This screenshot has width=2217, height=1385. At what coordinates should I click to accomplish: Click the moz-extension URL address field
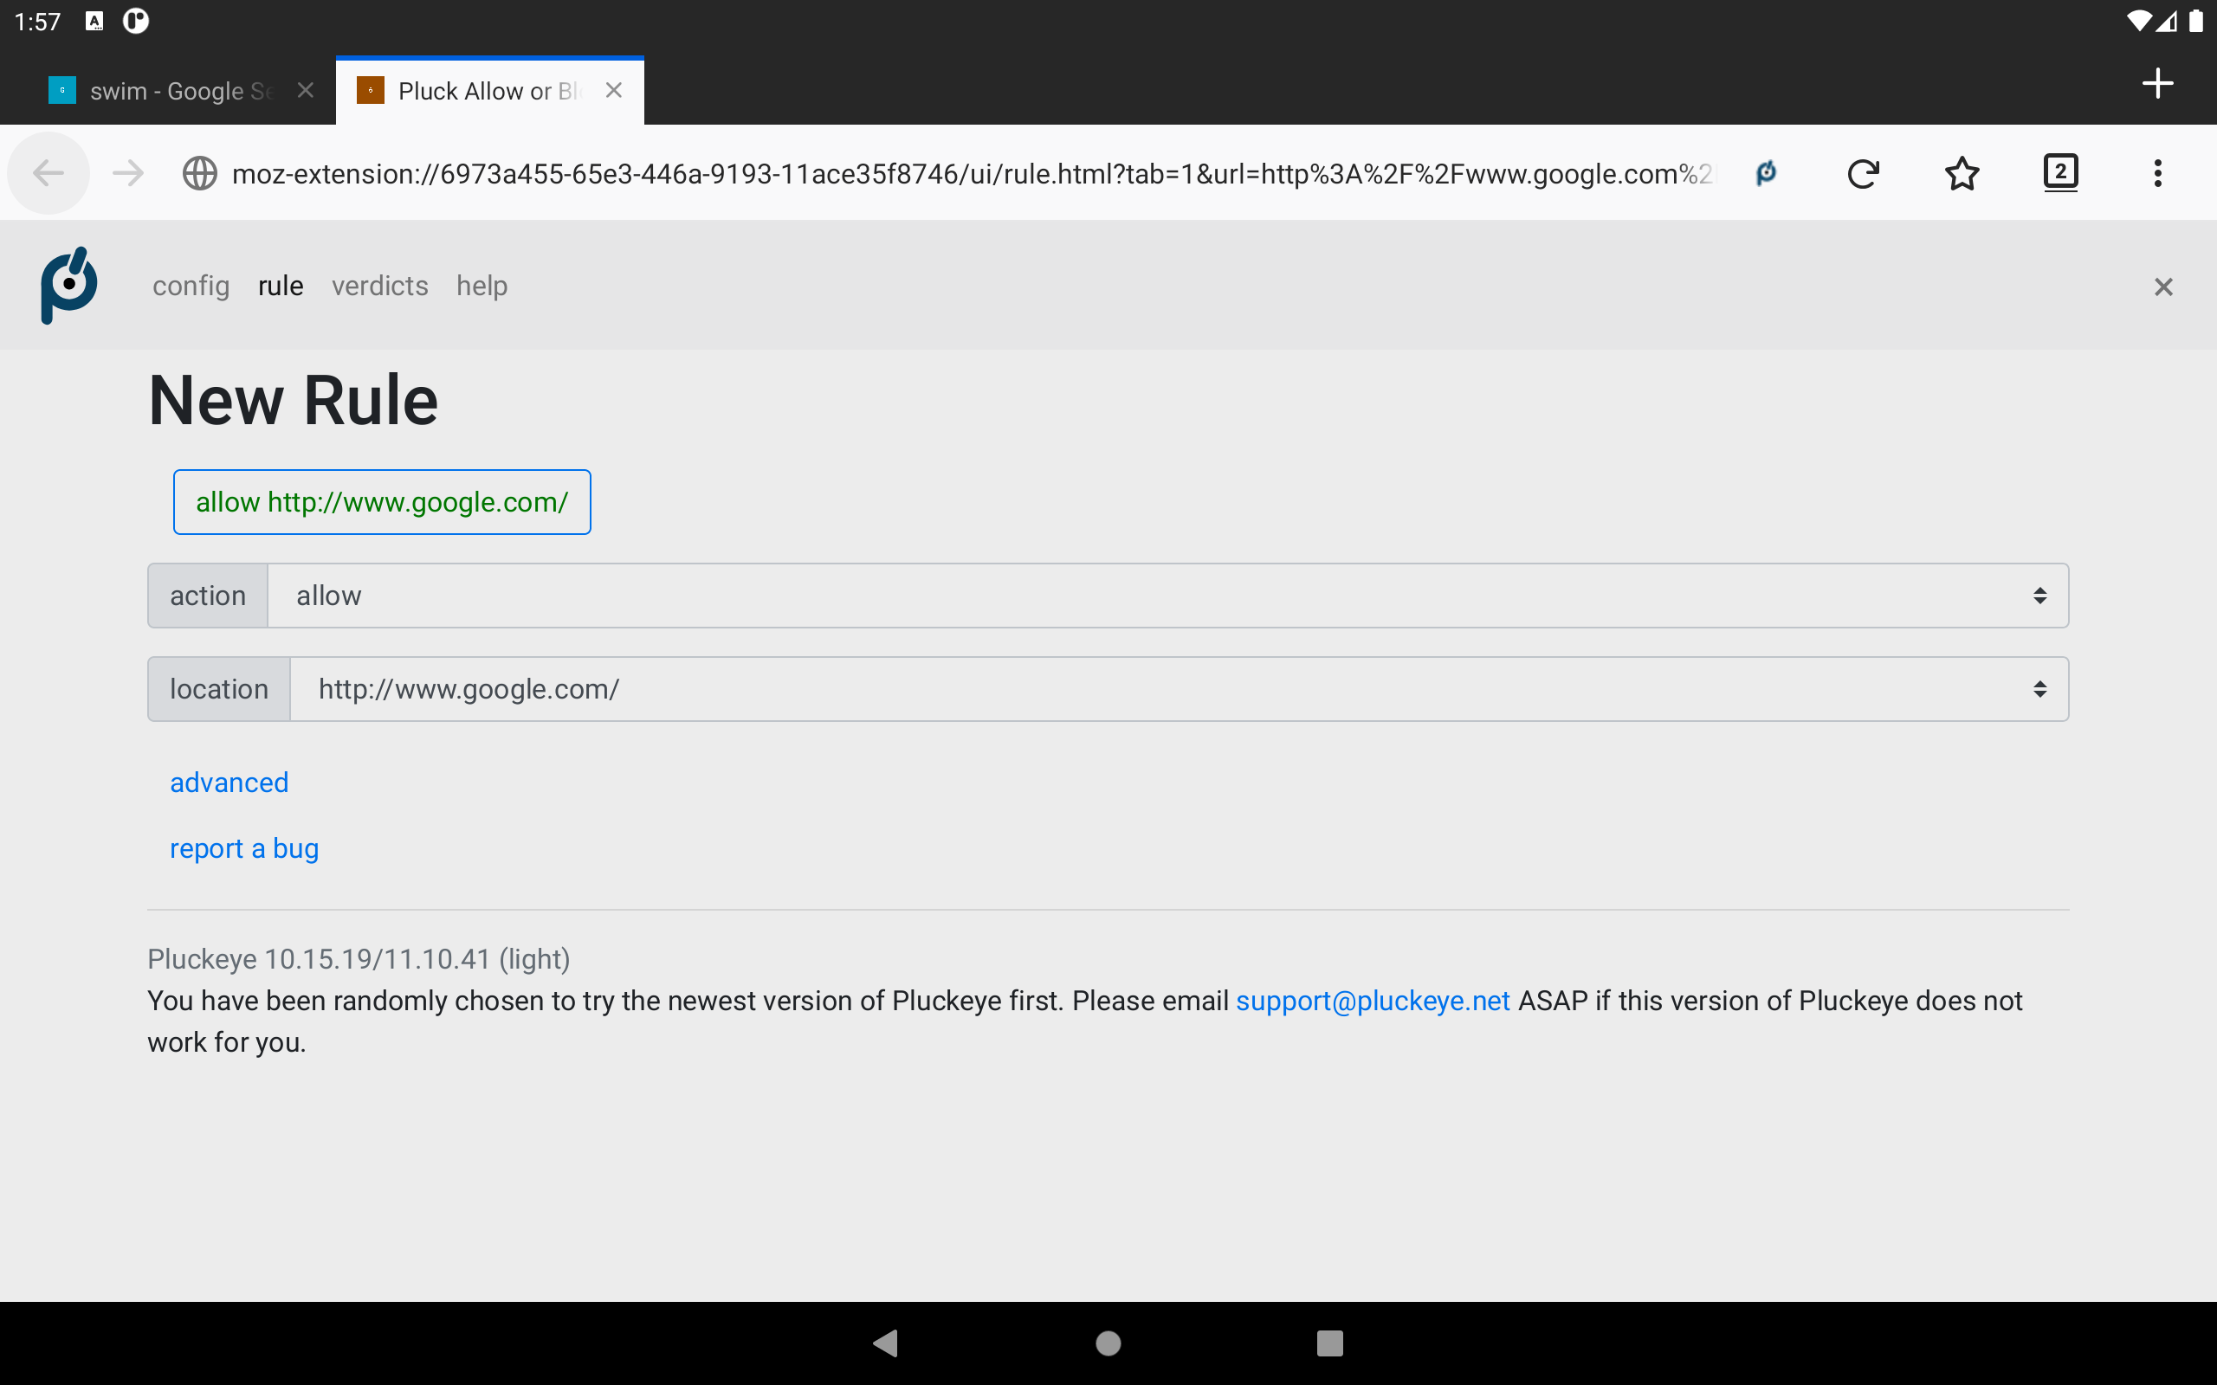point(971,173)
